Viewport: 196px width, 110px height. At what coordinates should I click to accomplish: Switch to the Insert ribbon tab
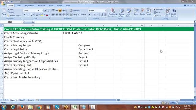pyautogui.click(x=19, y=5)
